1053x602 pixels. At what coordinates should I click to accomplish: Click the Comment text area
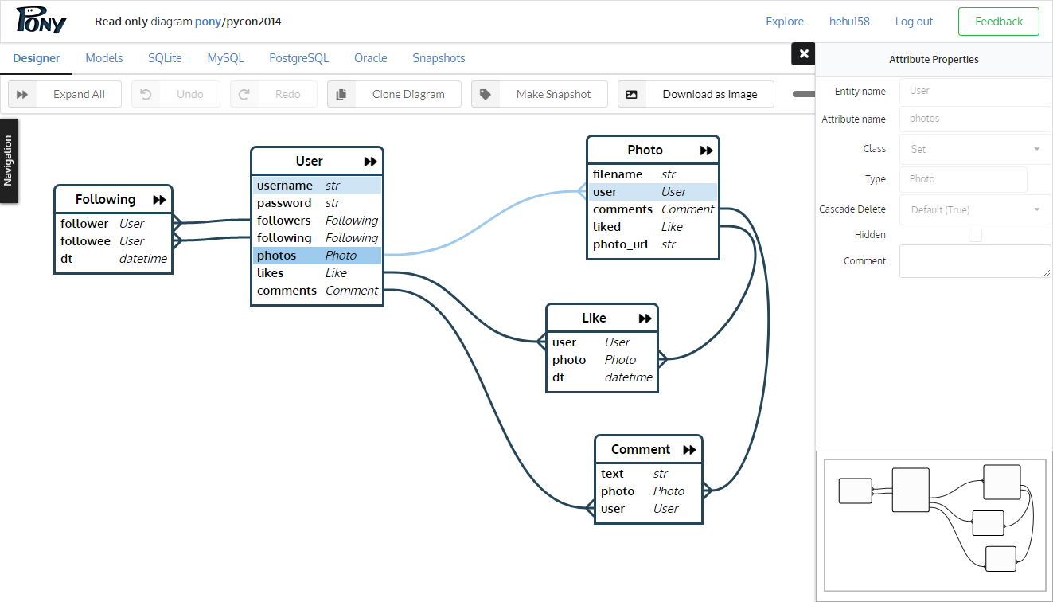[975, 261]
